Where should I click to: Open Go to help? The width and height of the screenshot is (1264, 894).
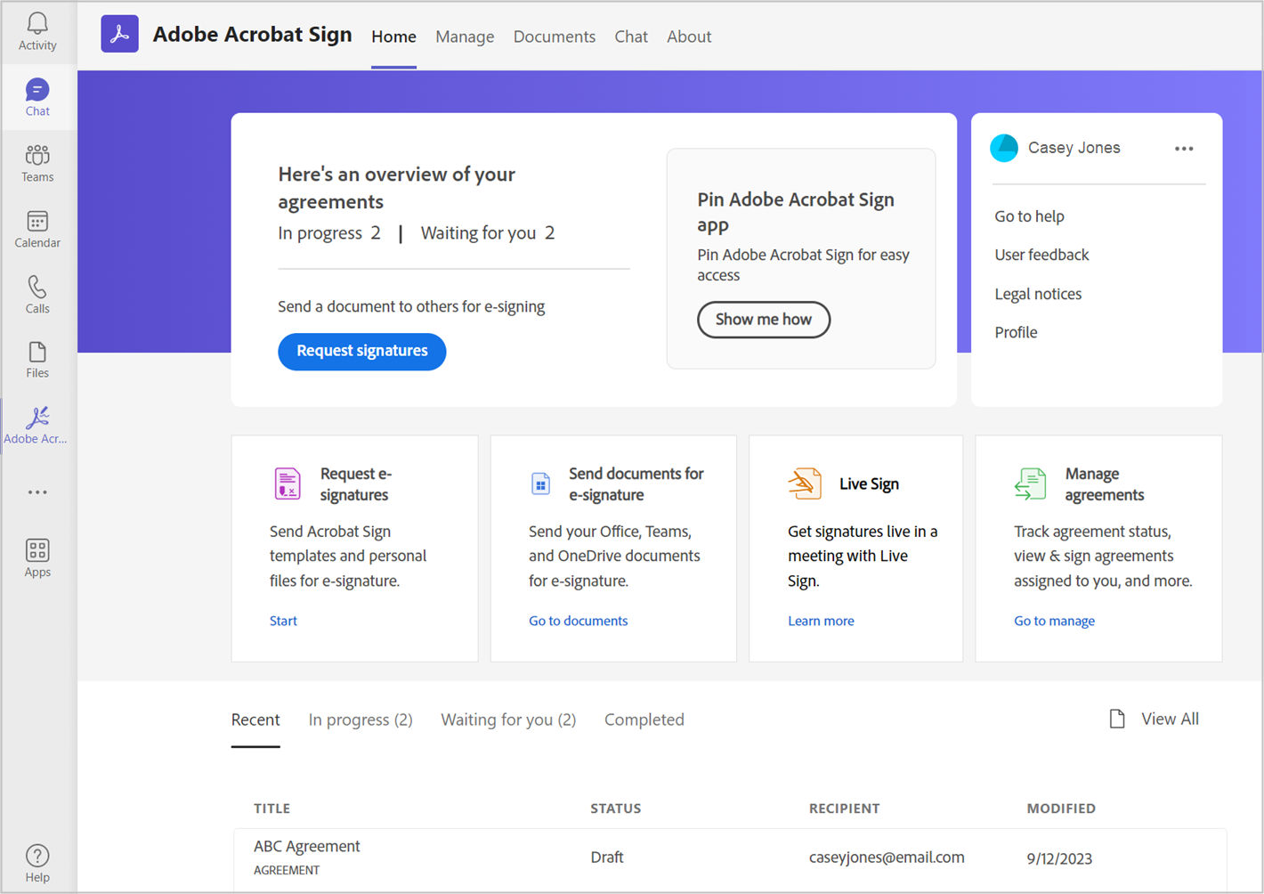[x=1029, y=216]
